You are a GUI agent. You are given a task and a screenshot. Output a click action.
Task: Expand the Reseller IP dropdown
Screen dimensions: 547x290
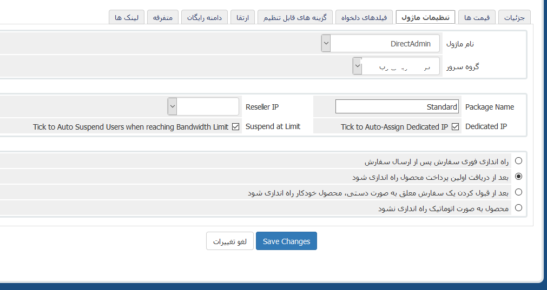click(x=203, y=106)
